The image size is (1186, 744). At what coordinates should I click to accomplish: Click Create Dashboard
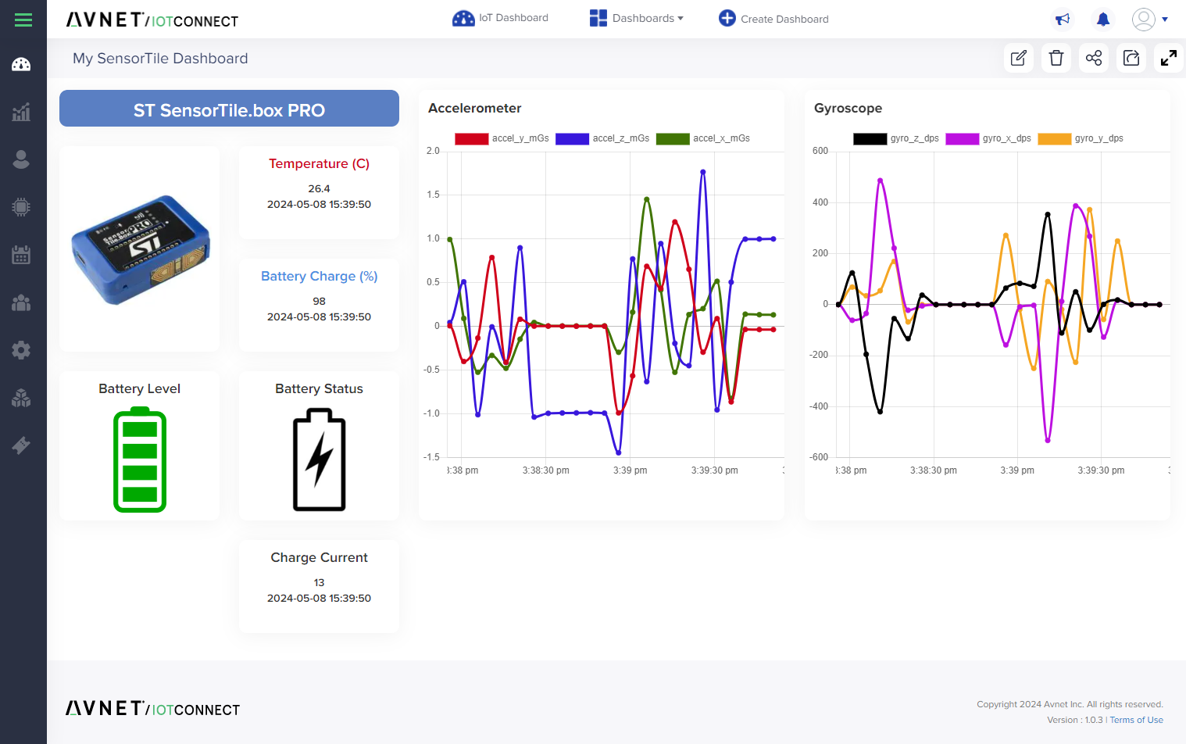pos(773,18)
